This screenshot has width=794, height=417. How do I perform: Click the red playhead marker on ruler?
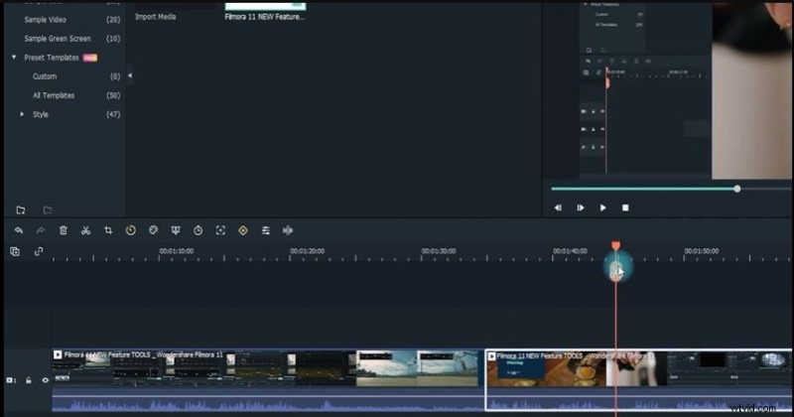615,245
